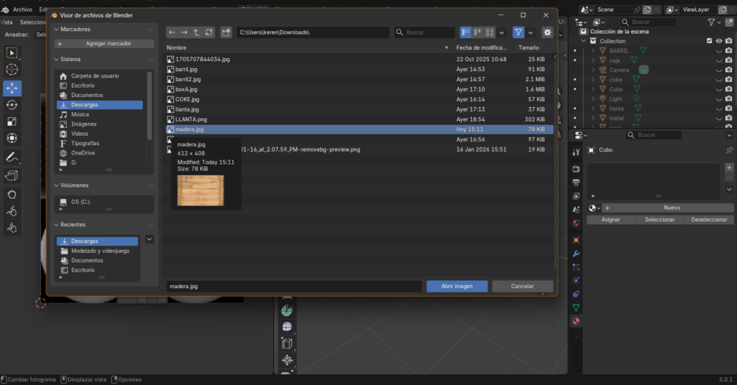Open the Modifiers wrench properties tab

576,254
